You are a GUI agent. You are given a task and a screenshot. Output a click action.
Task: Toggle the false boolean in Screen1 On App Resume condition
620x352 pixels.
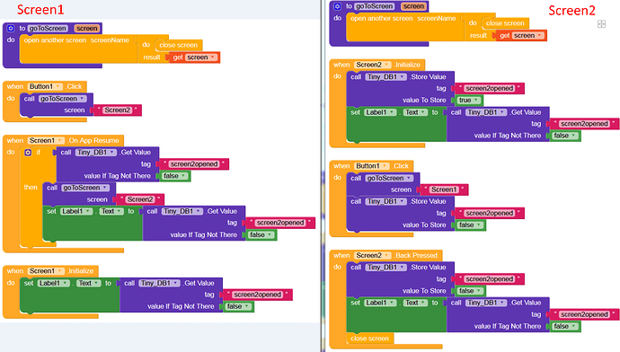pyautogui.click(x=174, y=176)
